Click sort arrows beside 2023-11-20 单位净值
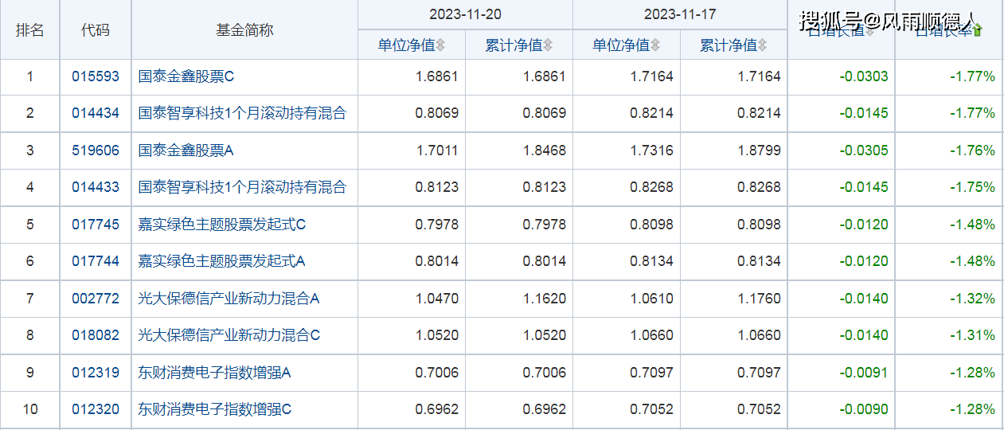 tap(440, 46)
